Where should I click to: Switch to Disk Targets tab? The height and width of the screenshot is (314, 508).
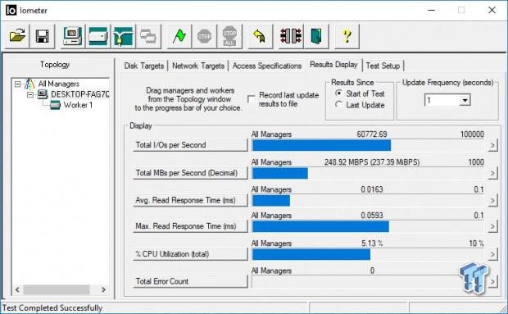tap(144, 66)
